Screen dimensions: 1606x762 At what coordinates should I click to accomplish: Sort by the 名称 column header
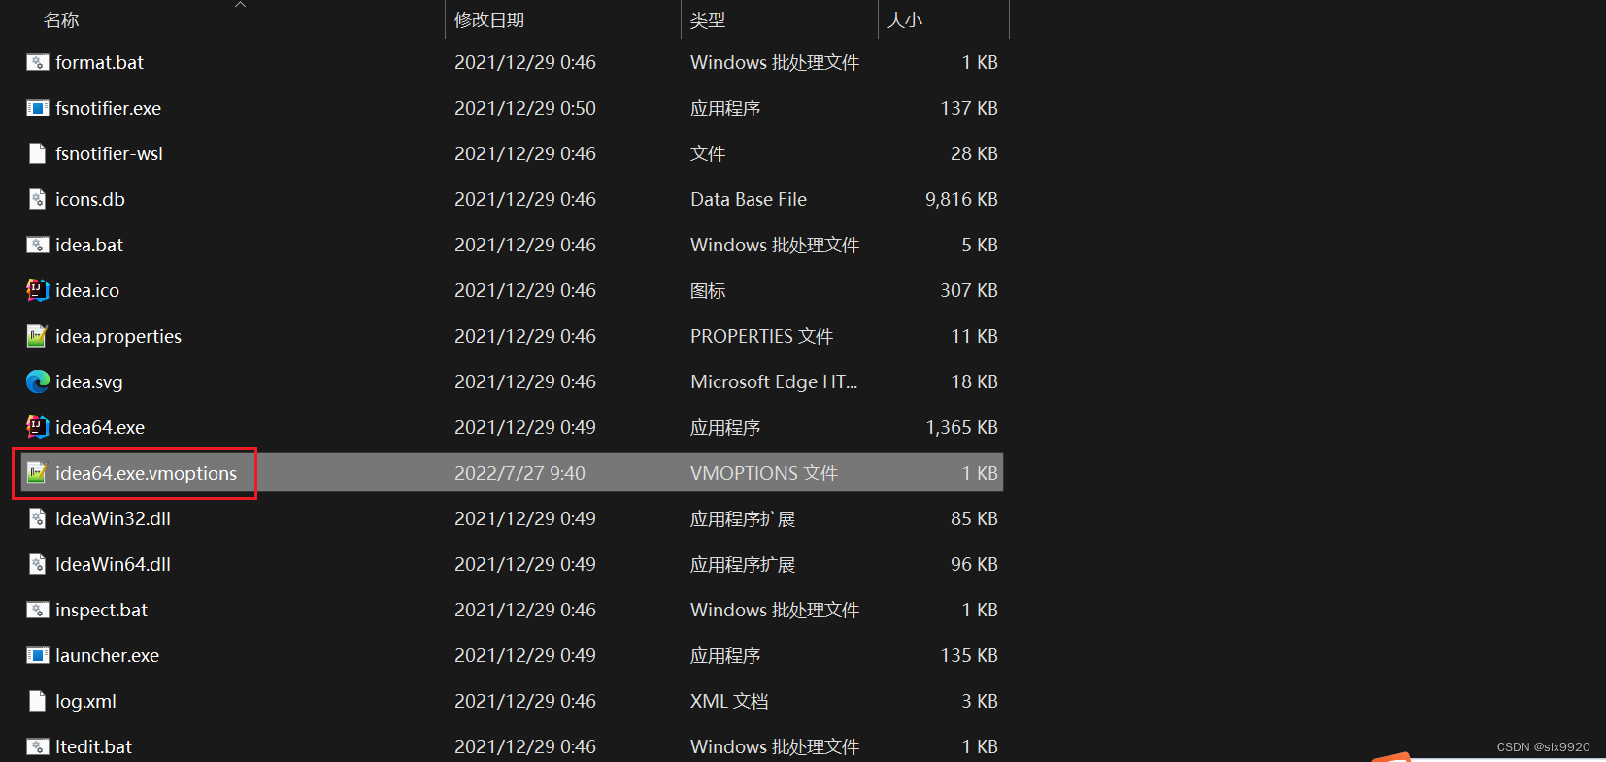[61, 20]
